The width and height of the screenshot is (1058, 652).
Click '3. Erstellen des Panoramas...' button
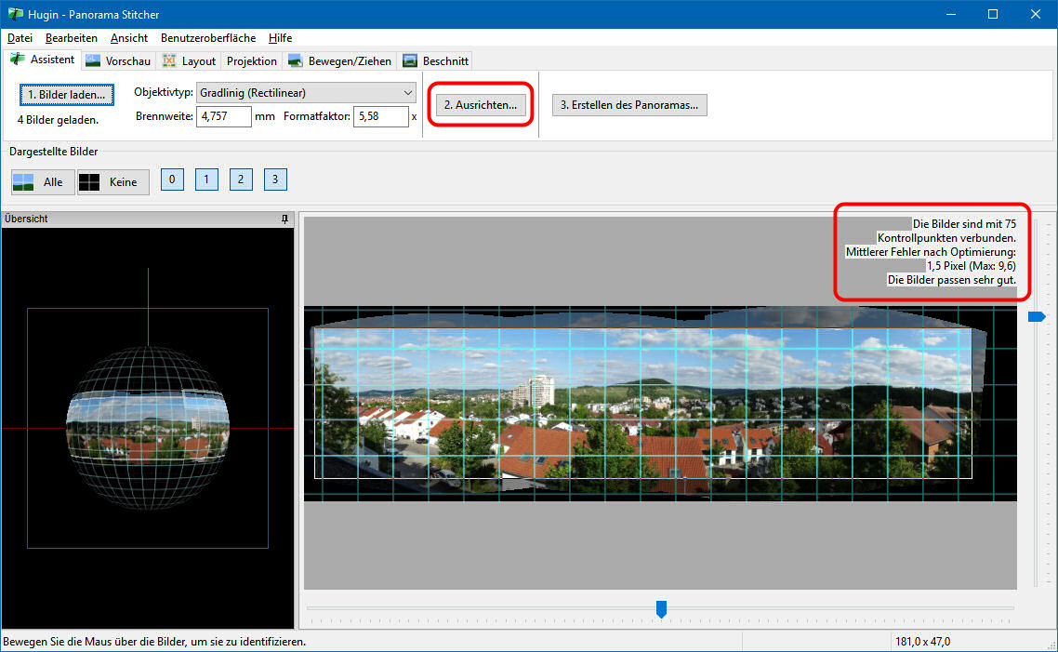pos(629,105)
